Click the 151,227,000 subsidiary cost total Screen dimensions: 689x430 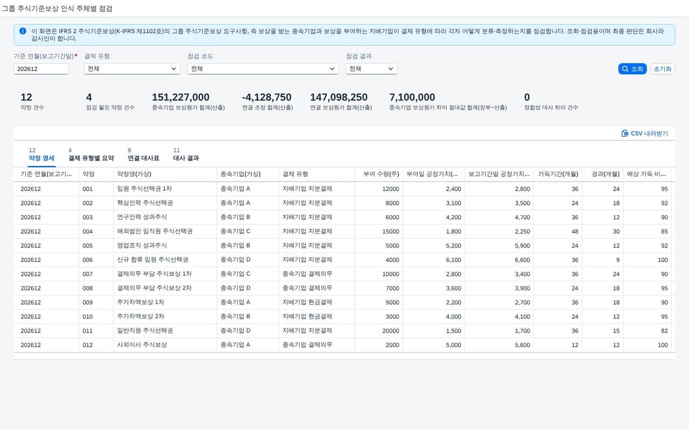coord(180,97)
